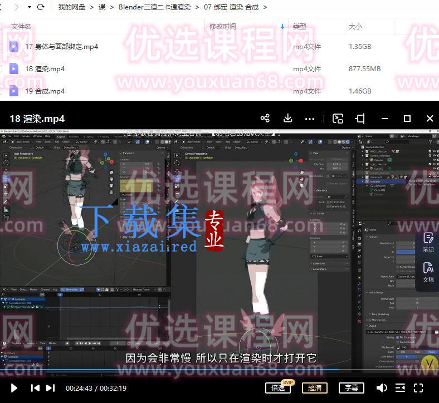The width and height of the screenshot is (439, 403).
Task: Click the 00:24:43 / 00:32:19 time display
Action: (x=96, y=388)
